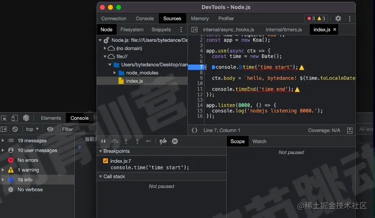Open the DevTools more options kebab menu
Screen dimensions: 375x218
[x=349, y=18]
